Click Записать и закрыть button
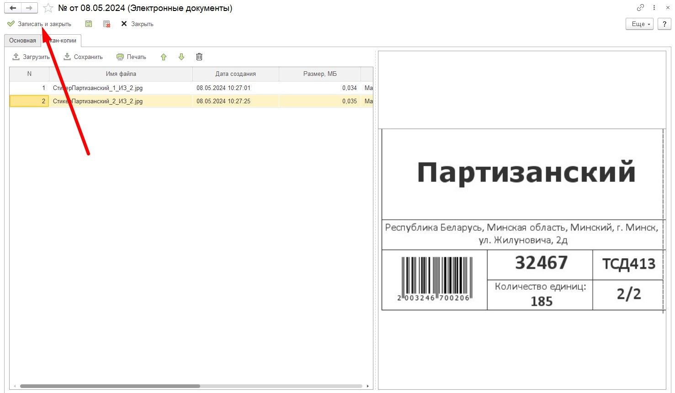 point(39,24)
